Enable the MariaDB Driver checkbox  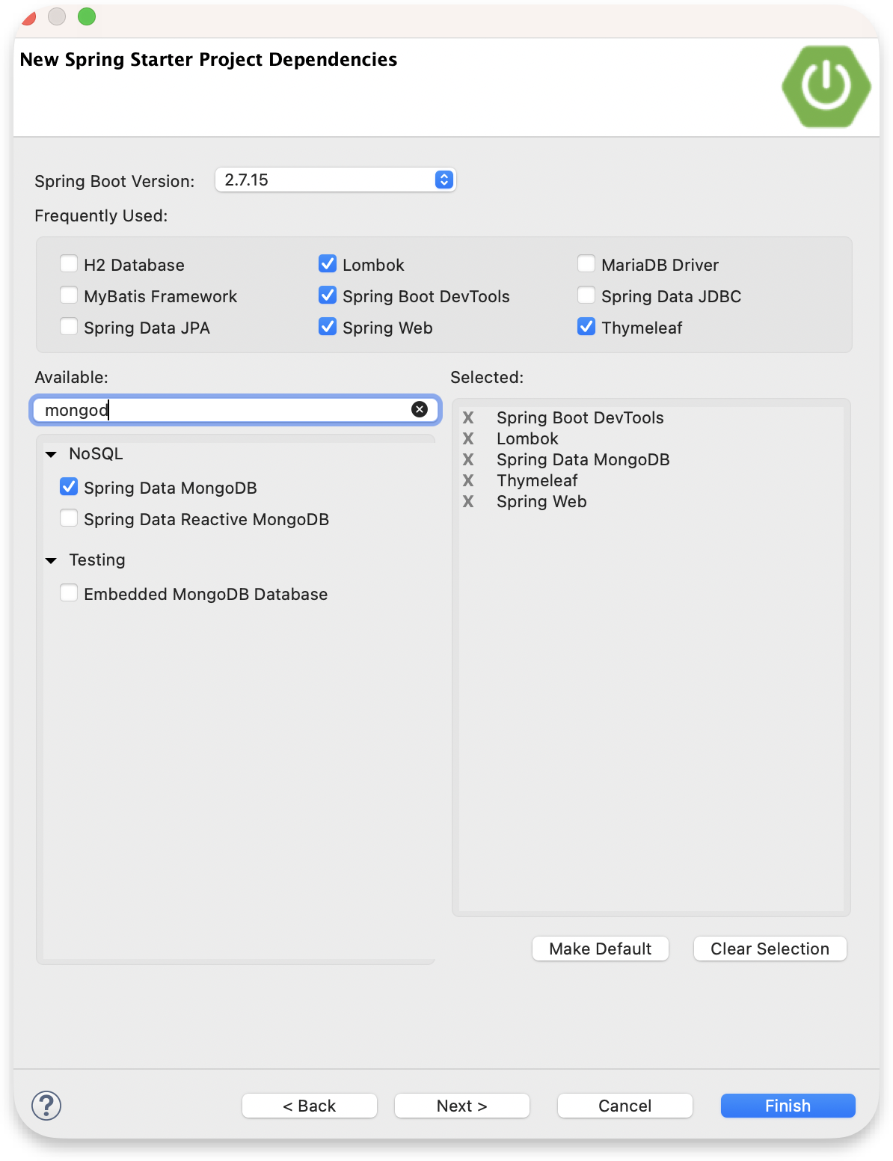586,264
